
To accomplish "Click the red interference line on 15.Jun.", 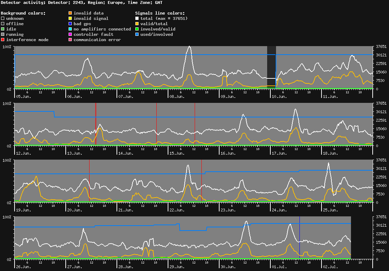I will coord(195,124).
